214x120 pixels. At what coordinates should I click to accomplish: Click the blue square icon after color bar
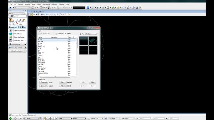click(x=88, y=8)
